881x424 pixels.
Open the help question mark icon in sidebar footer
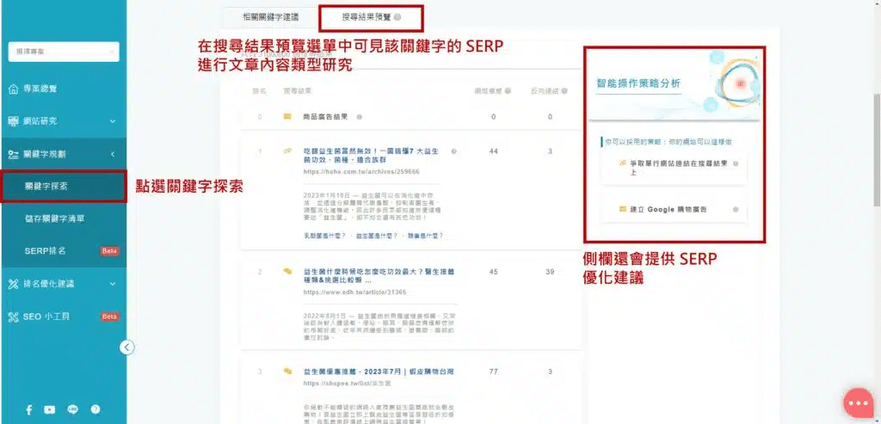pyautogui.click(x=95, y=410)
